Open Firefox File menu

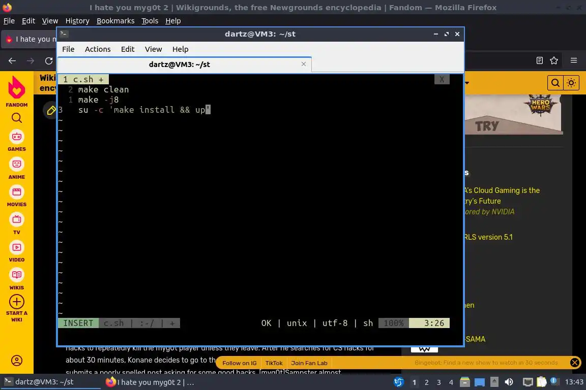coord(9,21)
